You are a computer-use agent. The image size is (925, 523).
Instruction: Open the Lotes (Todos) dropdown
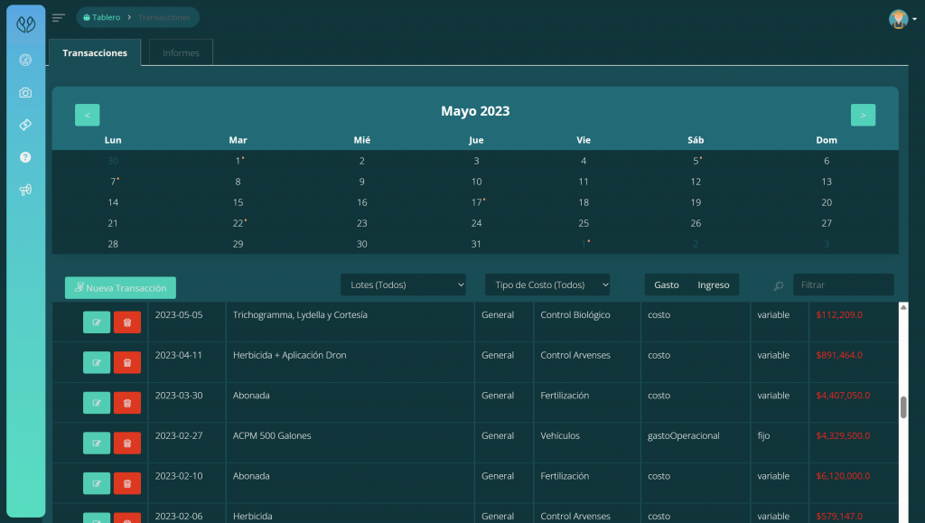pyautogui.click(x=403, y=284)
